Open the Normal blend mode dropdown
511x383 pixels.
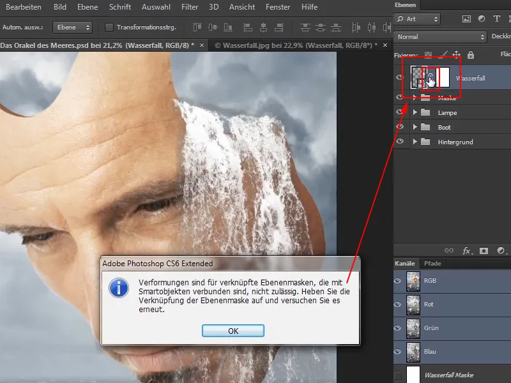[x=440, y=37]
